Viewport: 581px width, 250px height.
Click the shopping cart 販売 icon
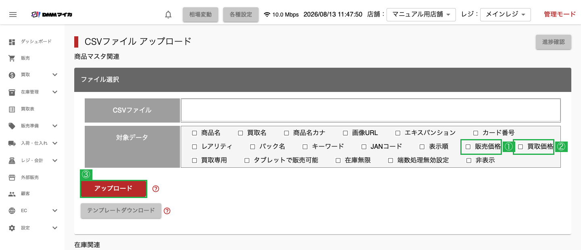[x=12, y=58]
